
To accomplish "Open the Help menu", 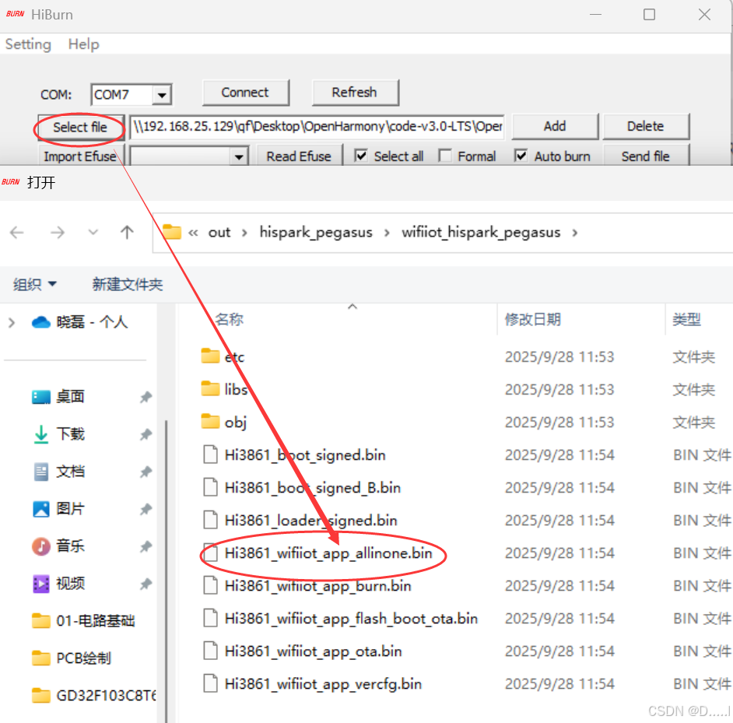I will pyautogui.click(x=84, y=44).
